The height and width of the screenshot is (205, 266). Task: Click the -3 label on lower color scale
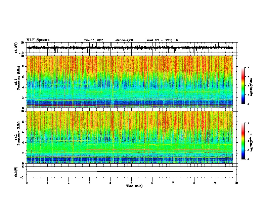click(248, 123)
